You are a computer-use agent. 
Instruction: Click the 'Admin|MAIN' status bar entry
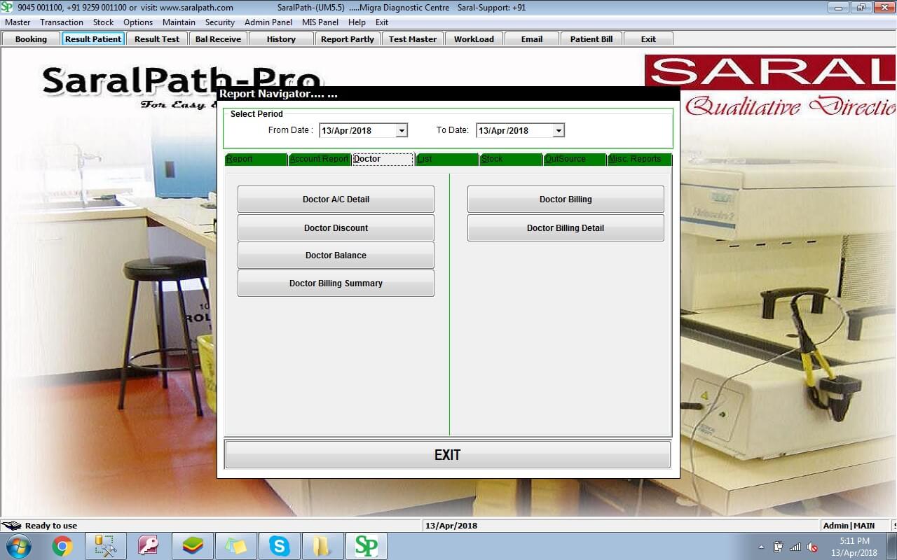click(849, 526)
